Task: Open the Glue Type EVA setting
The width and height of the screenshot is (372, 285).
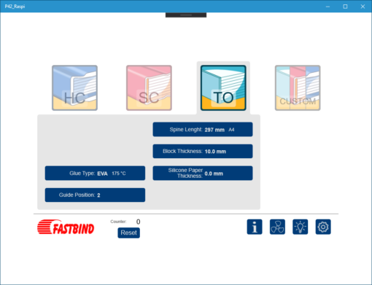Action: (x=95, y=173)
